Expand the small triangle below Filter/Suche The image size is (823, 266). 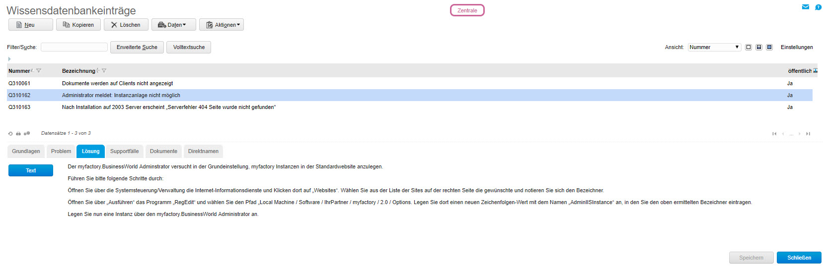(9, 59)
